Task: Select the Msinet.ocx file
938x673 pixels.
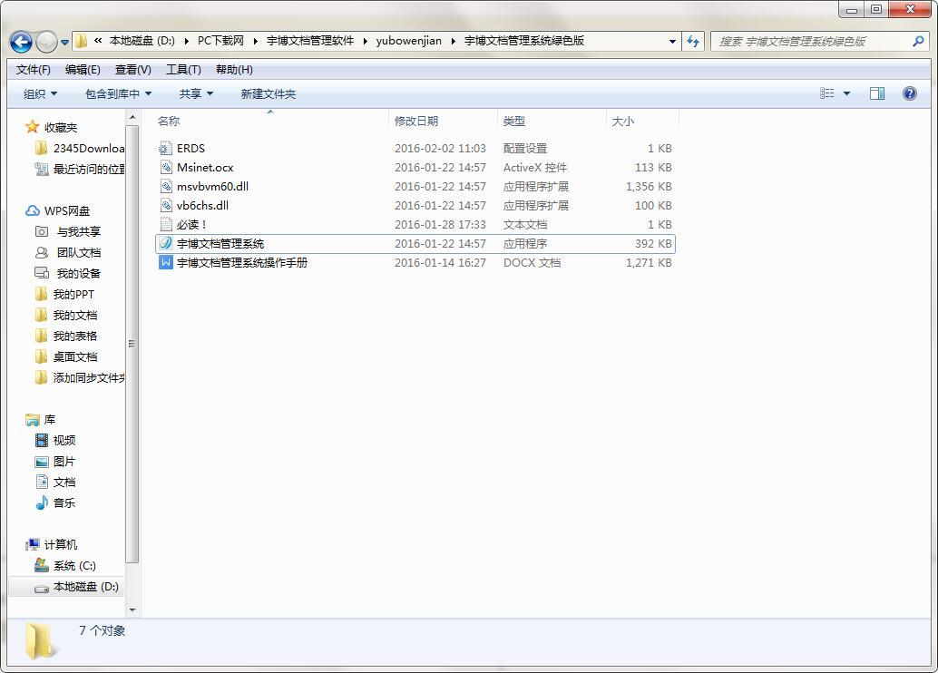Action: pyautogui.click(x=204, y=167)
